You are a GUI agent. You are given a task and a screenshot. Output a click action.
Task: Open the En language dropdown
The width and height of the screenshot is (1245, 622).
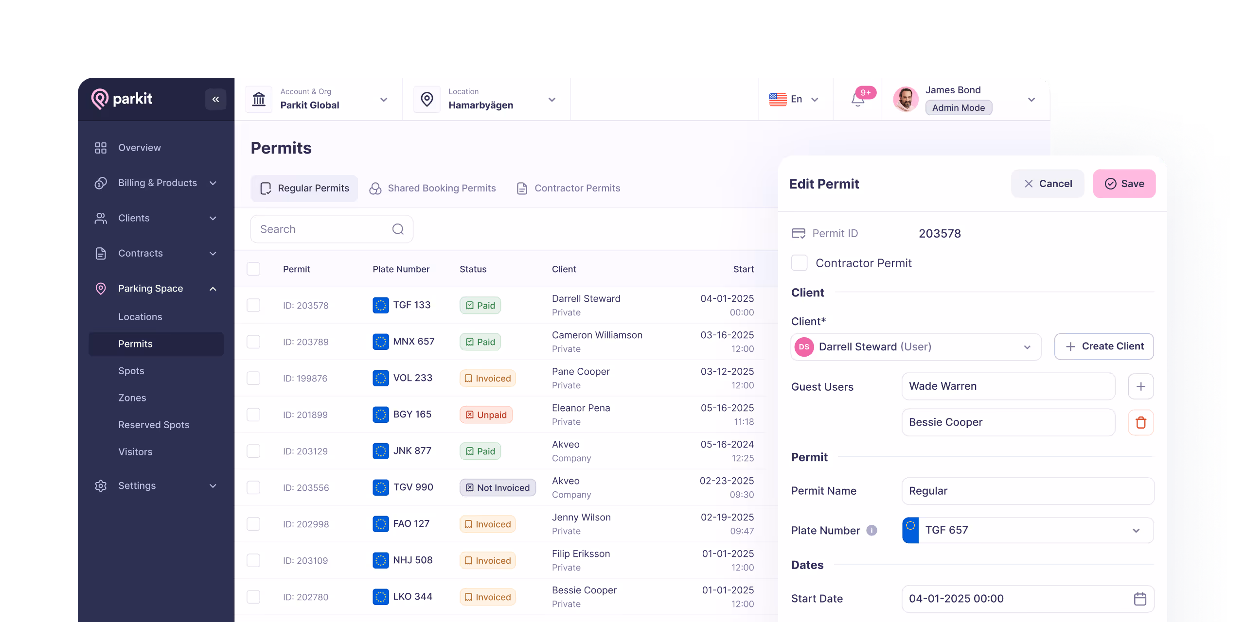click(815, 100)
